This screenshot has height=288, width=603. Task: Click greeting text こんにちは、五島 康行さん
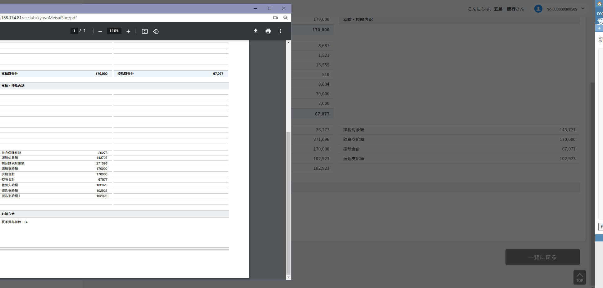click(x=496, y=9)
